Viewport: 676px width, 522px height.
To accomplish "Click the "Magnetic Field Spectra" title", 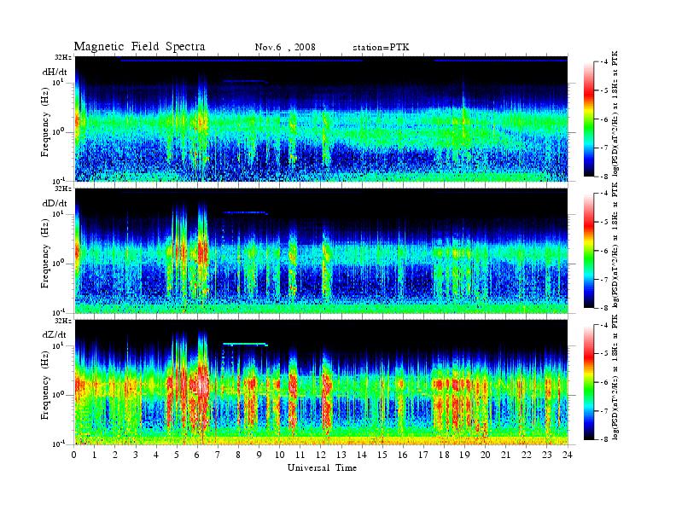I will point(139,47).
